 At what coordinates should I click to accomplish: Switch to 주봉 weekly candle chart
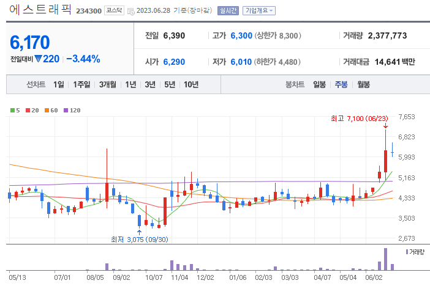pyautogui.click(x=341, y=84)
